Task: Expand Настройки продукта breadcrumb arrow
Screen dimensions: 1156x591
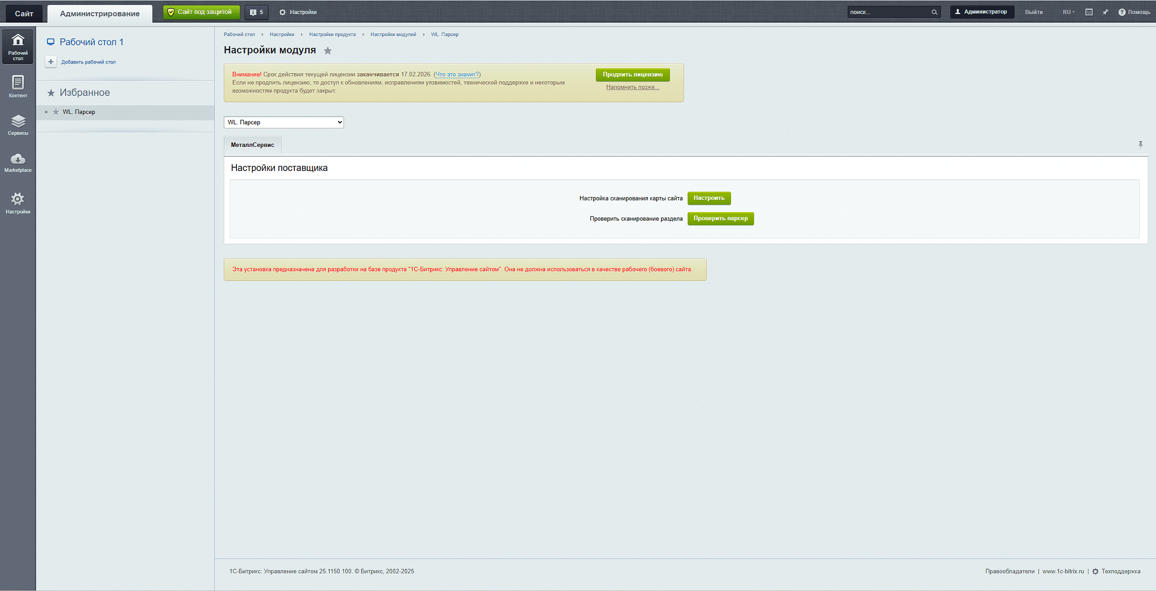Action: pos(363,35)
